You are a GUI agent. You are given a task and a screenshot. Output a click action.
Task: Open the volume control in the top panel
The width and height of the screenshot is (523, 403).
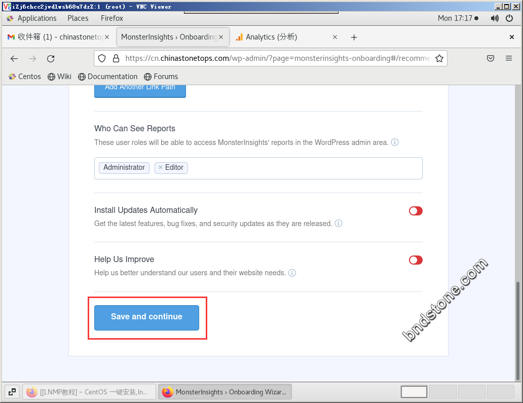coord(495,18)
